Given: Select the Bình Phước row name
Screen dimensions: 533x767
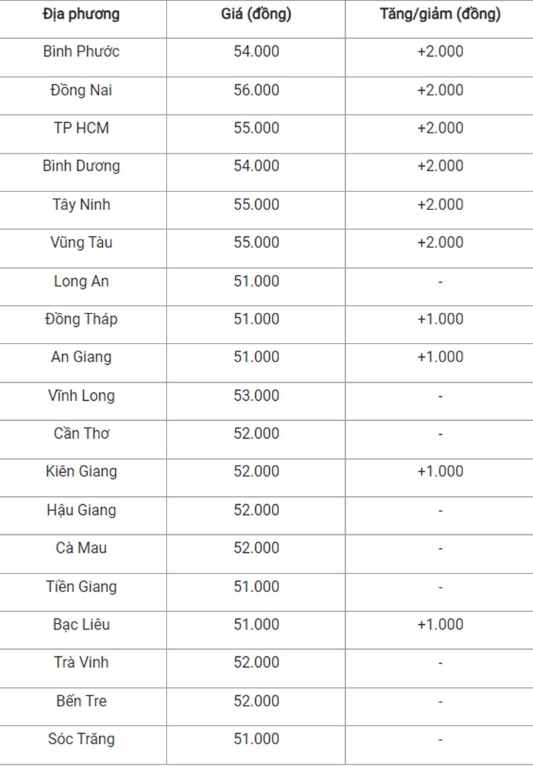Looking at the screenshot, I should 81,51.
